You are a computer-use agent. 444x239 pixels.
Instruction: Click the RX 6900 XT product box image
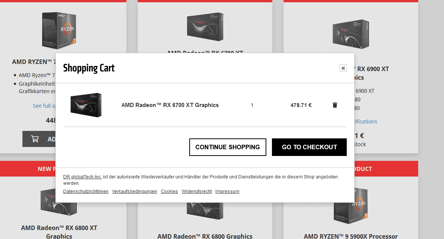350,34
